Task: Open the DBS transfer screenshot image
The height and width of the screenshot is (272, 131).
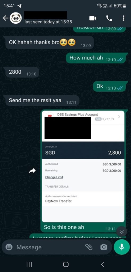Action: 83,166
